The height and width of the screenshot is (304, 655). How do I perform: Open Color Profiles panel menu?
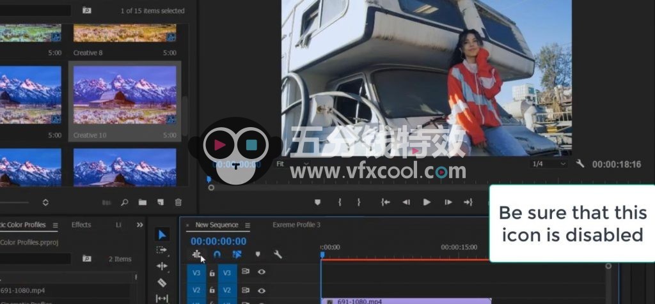55,225
